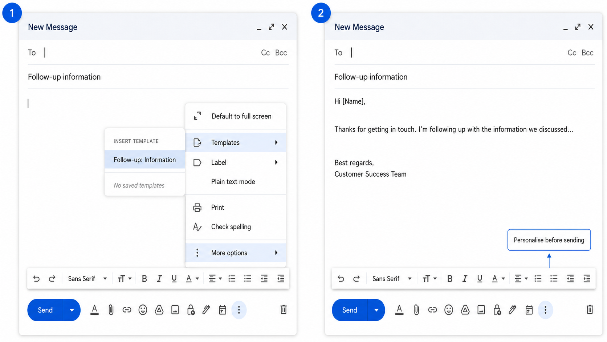Insert emoji icon in second window
This screenshot has width=607, height=342.
click(x=449, y=310)
